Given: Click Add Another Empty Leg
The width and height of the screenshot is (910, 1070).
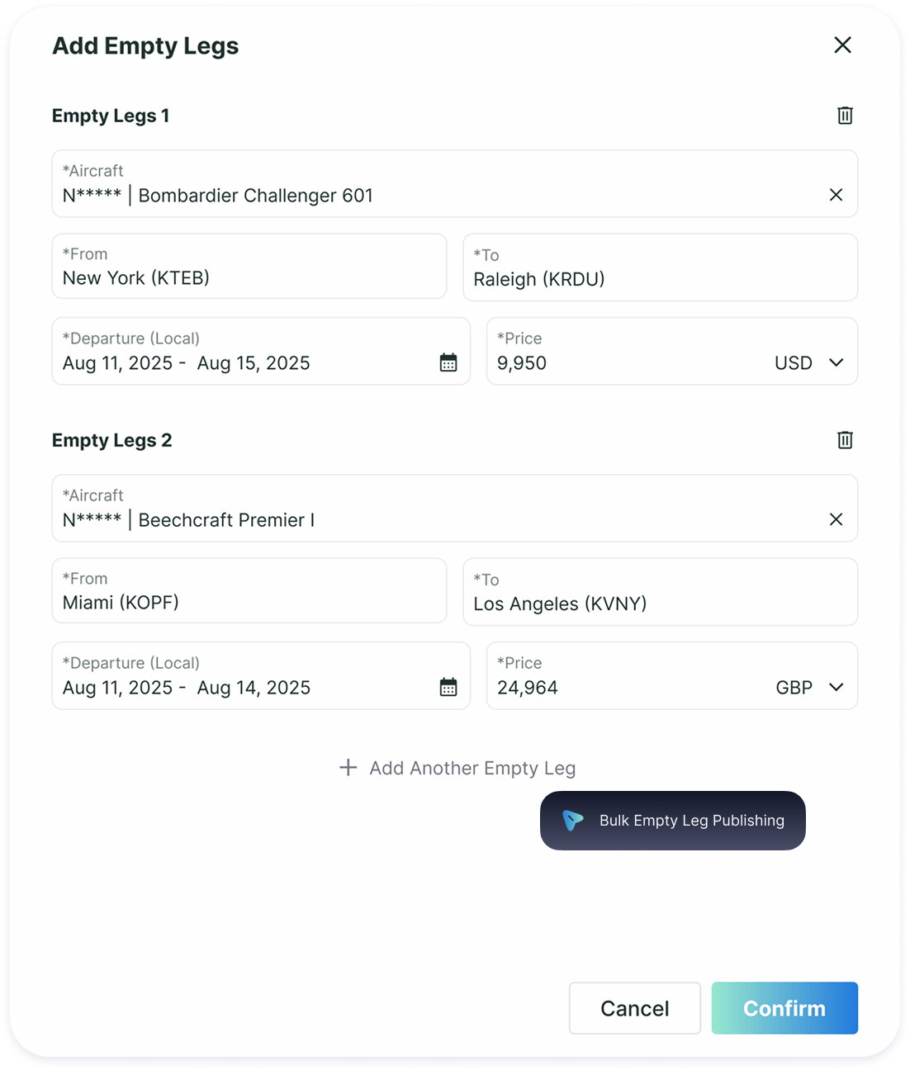Looking at the screenshot, I should coord(472,768).
